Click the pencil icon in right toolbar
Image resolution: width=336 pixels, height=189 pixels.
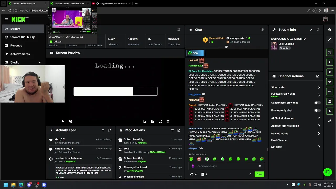tap(330, 40)
